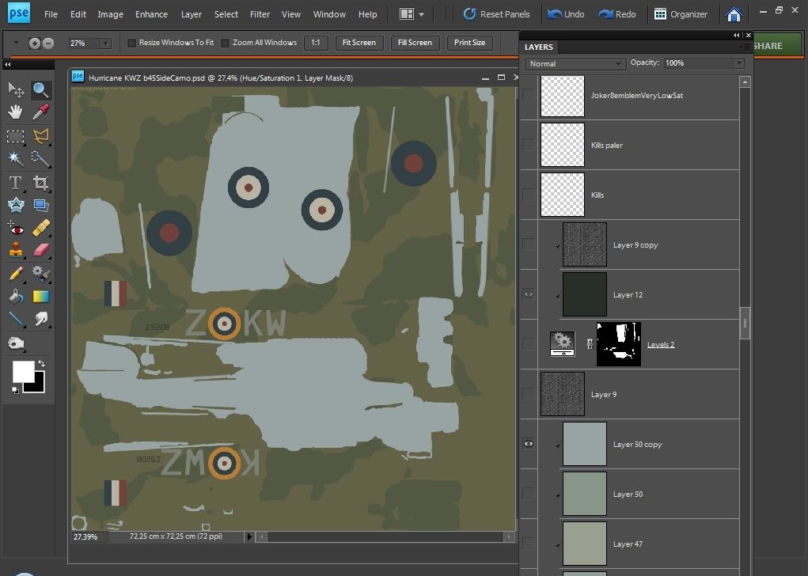
Task: Click the Fit Screen button
Action: pyautogui.click(x=358, y=43)
